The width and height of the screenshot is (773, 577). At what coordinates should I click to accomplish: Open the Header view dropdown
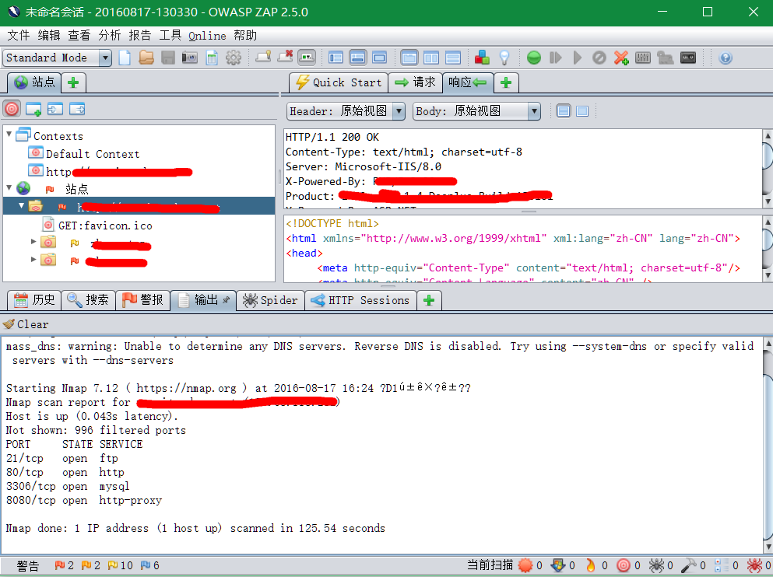pos(346,111)
